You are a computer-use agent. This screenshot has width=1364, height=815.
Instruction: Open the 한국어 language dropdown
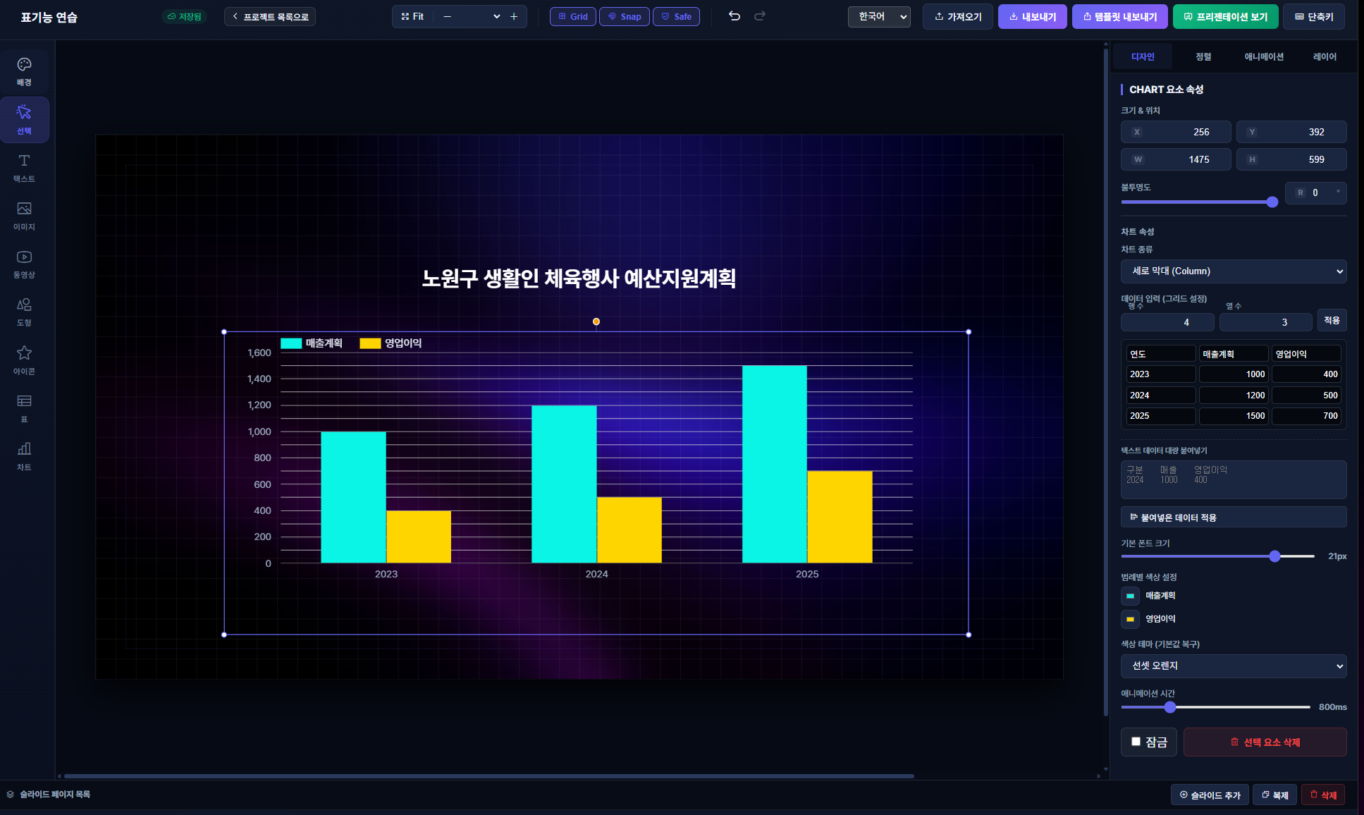879,16
